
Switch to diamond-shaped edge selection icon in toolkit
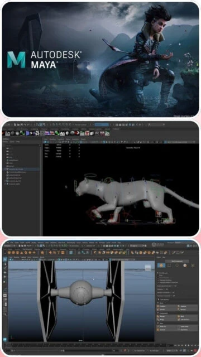pyautogui.click(x=177, y=266)
